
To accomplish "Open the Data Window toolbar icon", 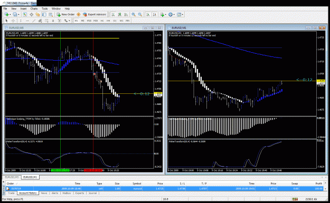I will pos(31,15).
